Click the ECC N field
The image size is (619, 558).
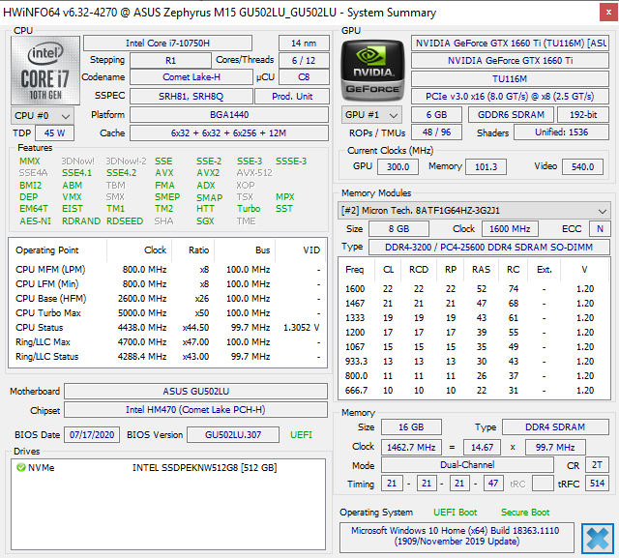click(600, 229)
